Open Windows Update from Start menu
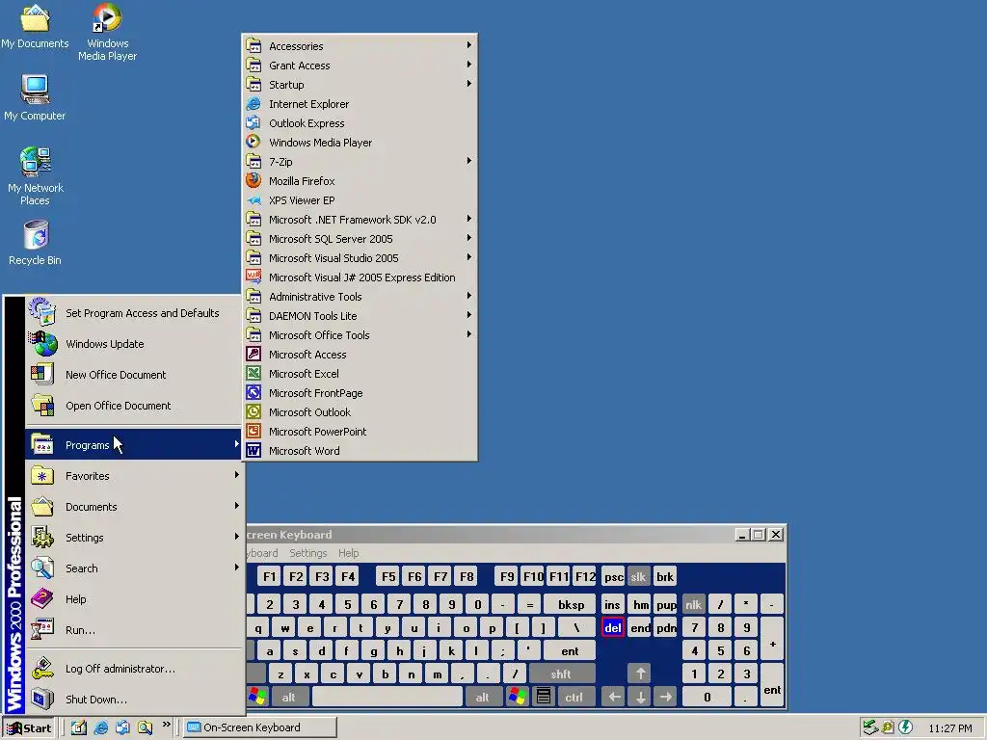Image resolution: width=987 pixels, height=740 pixels. pyautogui.click(x=133, y=344)
